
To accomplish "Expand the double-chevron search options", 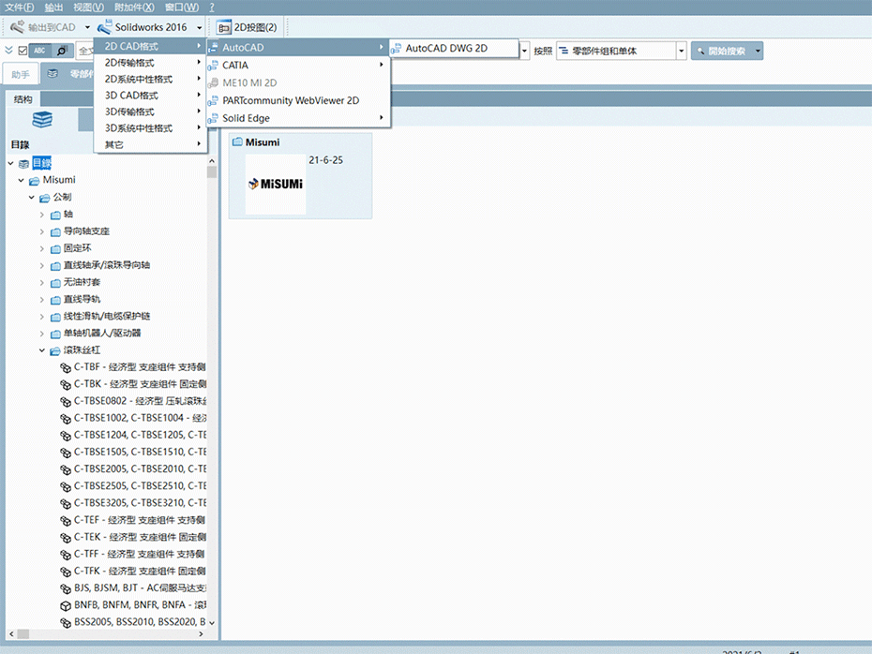I will (8, 51).
